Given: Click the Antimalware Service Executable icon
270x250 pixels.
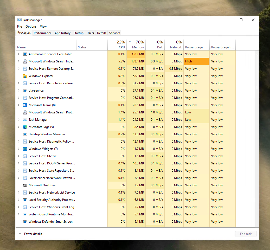Looking at the screenshot, I should click(x=25, y=54).
